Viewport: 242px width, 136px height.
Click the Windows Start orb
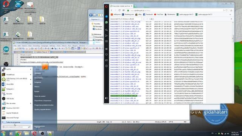tap(3, 133)
